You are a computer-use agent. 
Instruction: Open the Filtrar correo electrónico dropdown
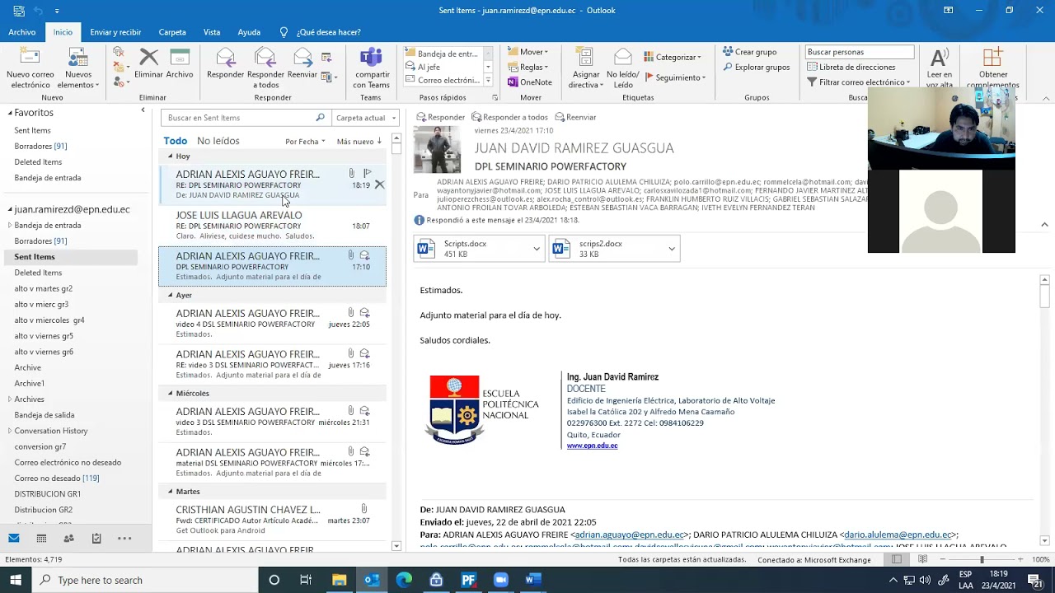tap(858, 82)
